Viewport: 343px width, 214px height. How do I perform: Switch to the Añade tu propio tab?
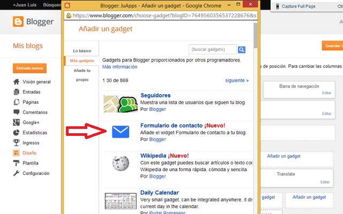[82, 75]
